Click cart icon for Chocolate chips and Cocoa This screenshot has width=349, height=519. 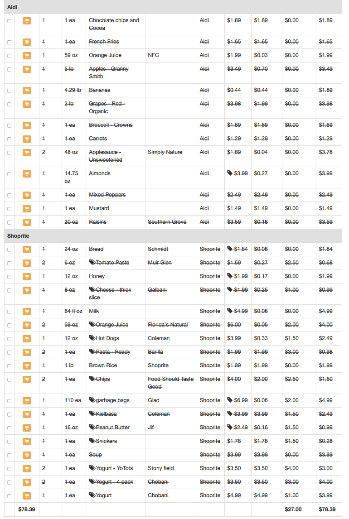click(x=27, y=21)
